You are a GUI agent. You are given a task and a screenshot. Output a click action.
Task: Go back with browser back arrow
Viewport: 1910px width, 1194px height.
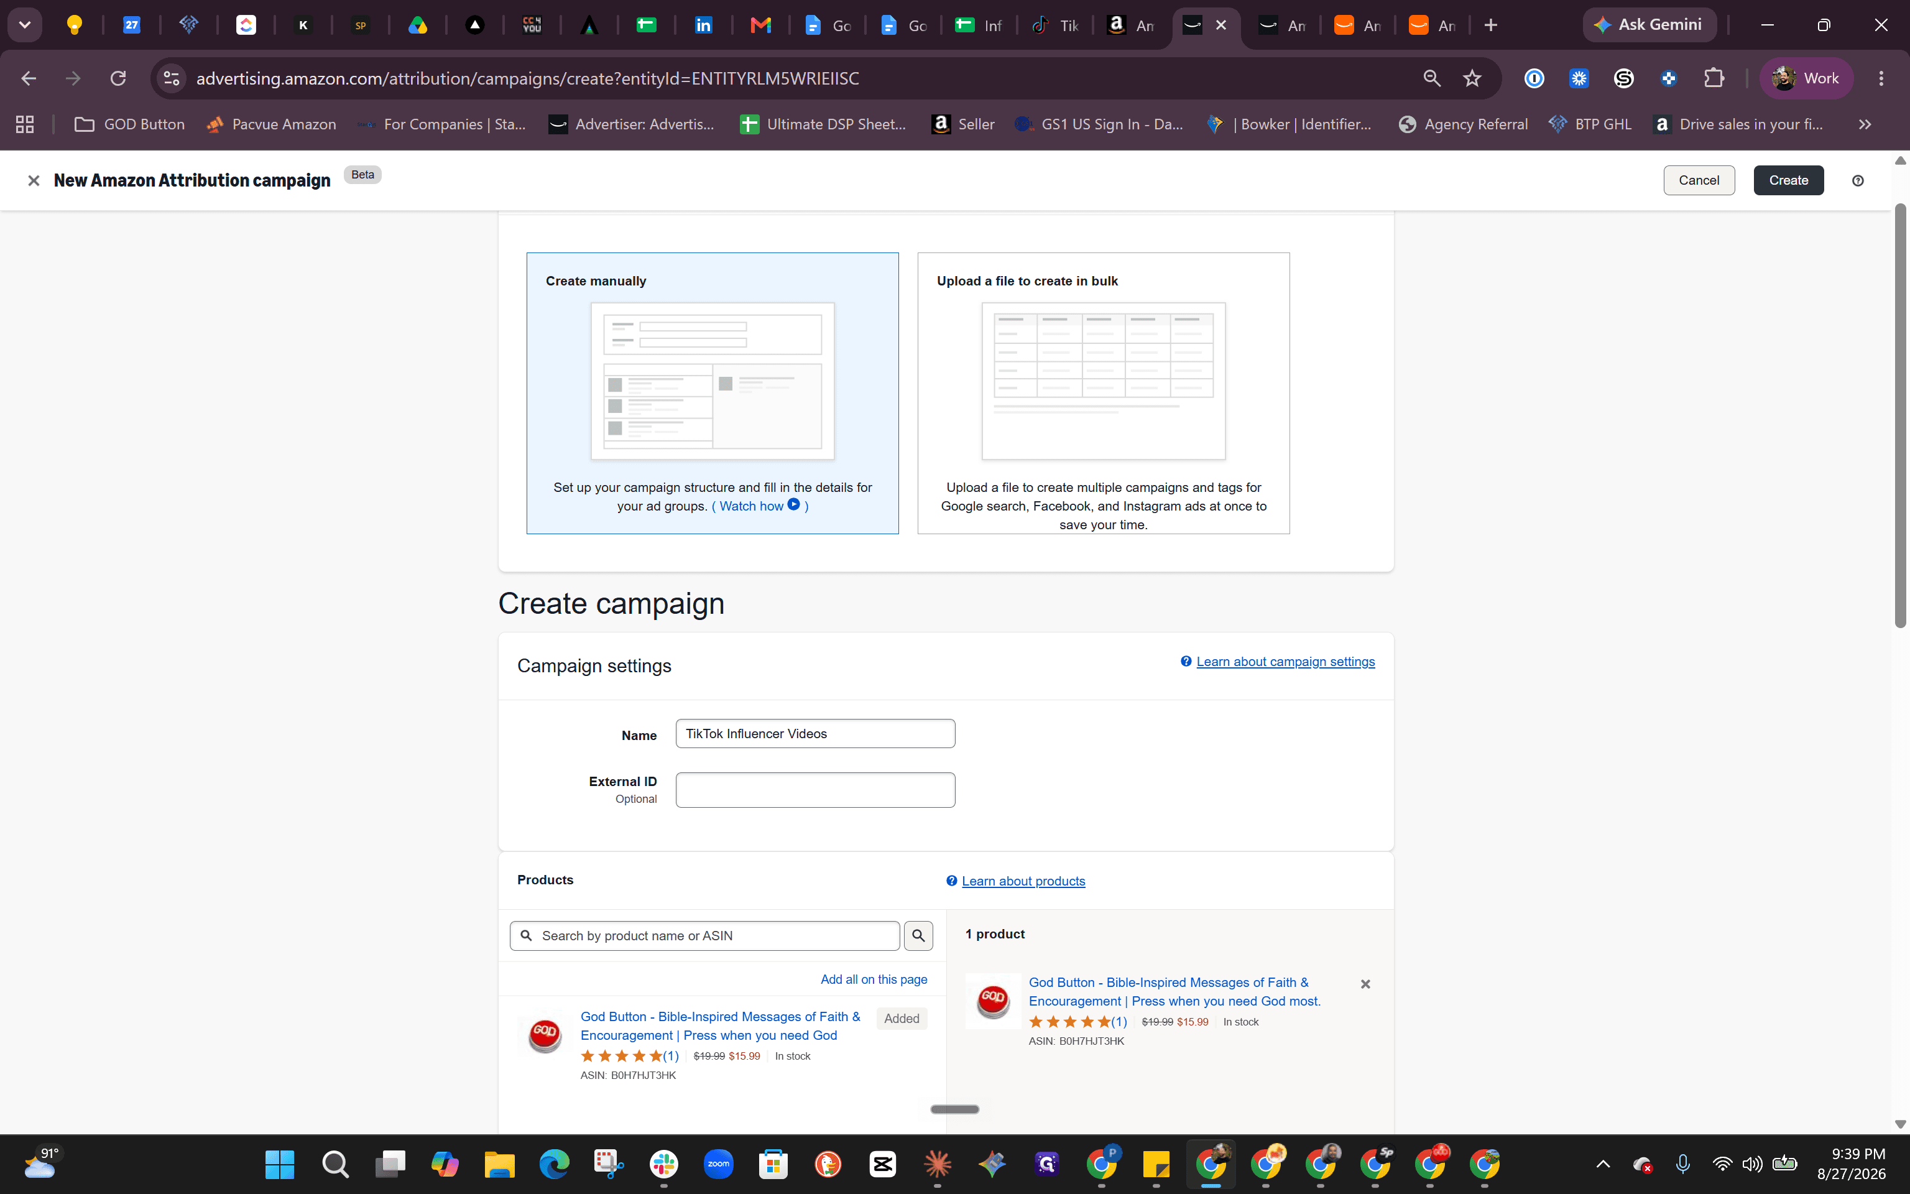tap(29, 78)
